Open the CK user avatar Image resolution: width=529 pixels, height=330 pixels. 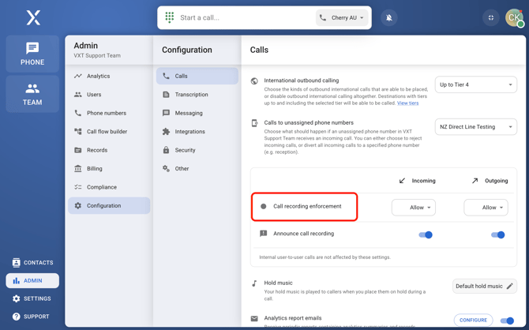pyautogui.click(x=514, y=17)
